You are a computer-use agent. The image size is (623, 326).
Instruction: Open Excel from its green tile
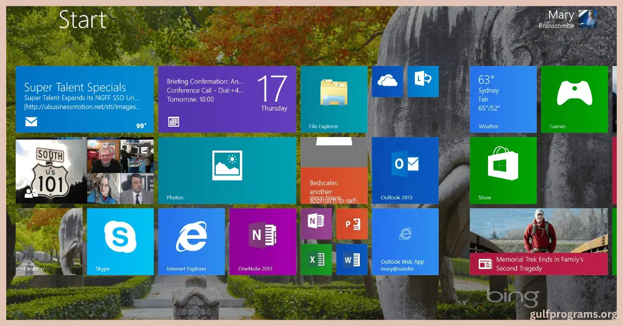(317, 260)
